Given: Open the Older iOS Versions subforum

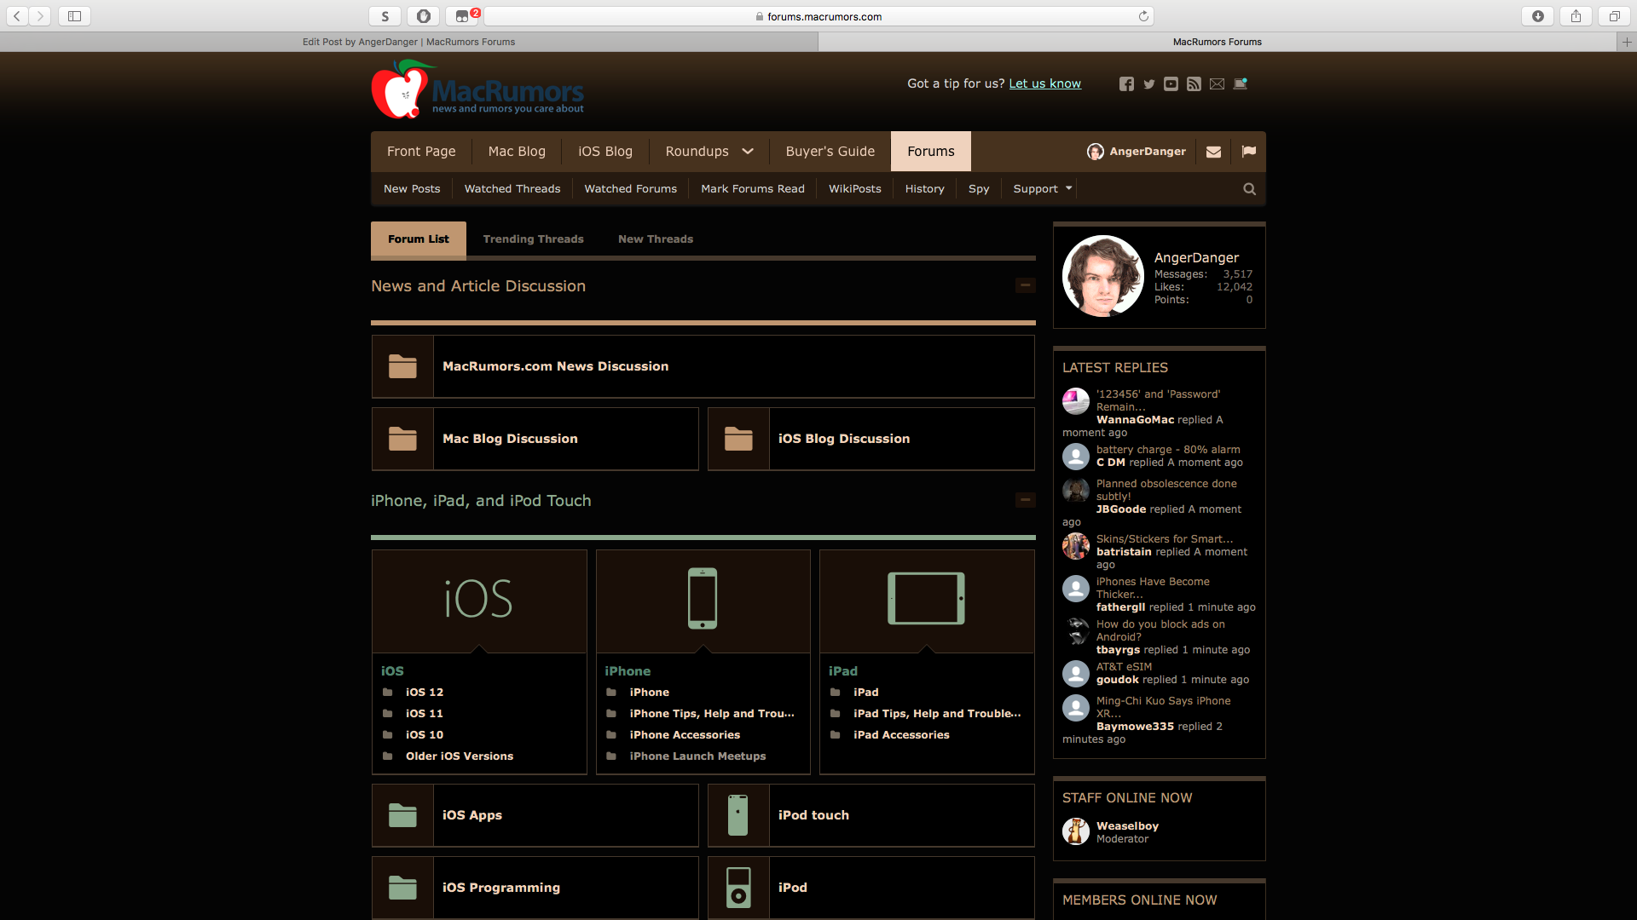Looking at the screenshot, I should [460, 756].
